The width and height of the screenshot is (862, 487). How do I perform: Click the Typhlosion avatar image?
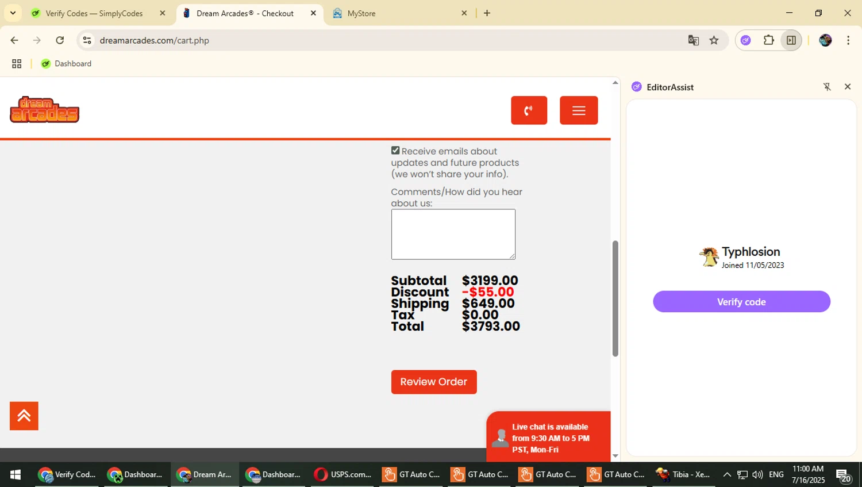point(709,257)
